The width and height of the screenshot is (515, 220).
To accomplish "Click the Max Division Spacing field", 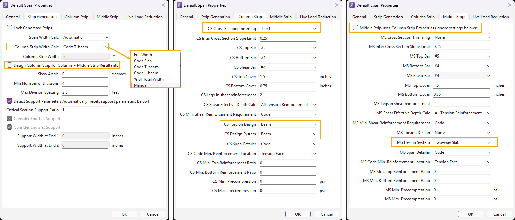I will pos(85,92).
